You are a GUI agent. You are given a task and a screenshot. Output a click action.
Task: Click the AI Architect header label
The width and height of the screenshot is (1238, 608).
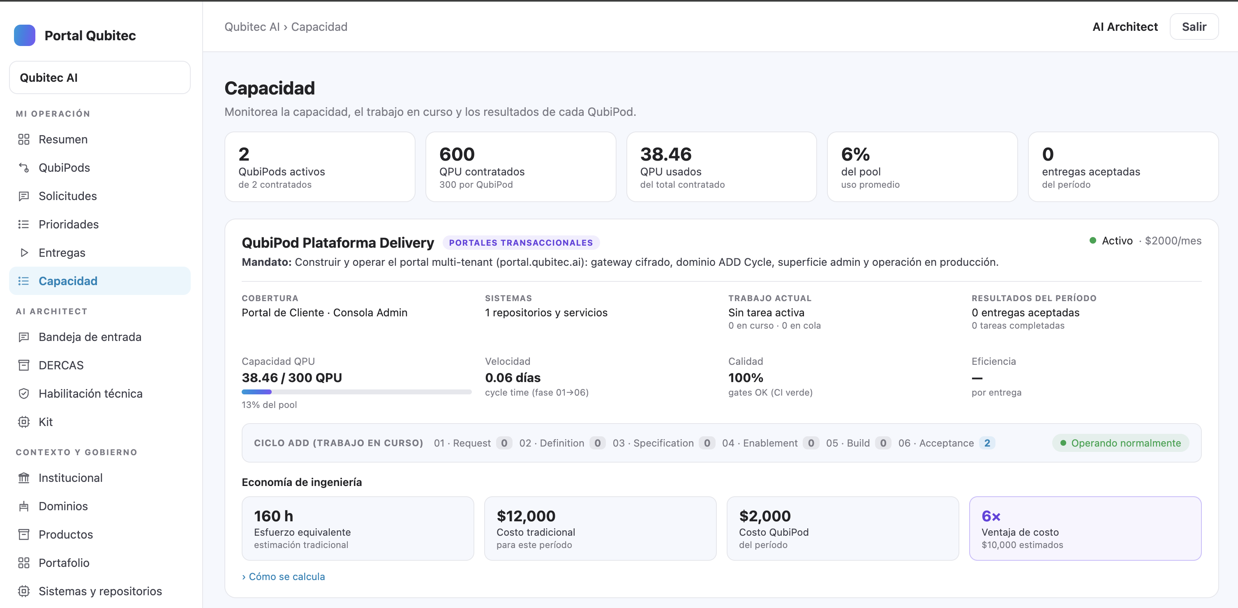click(1125, 27)
